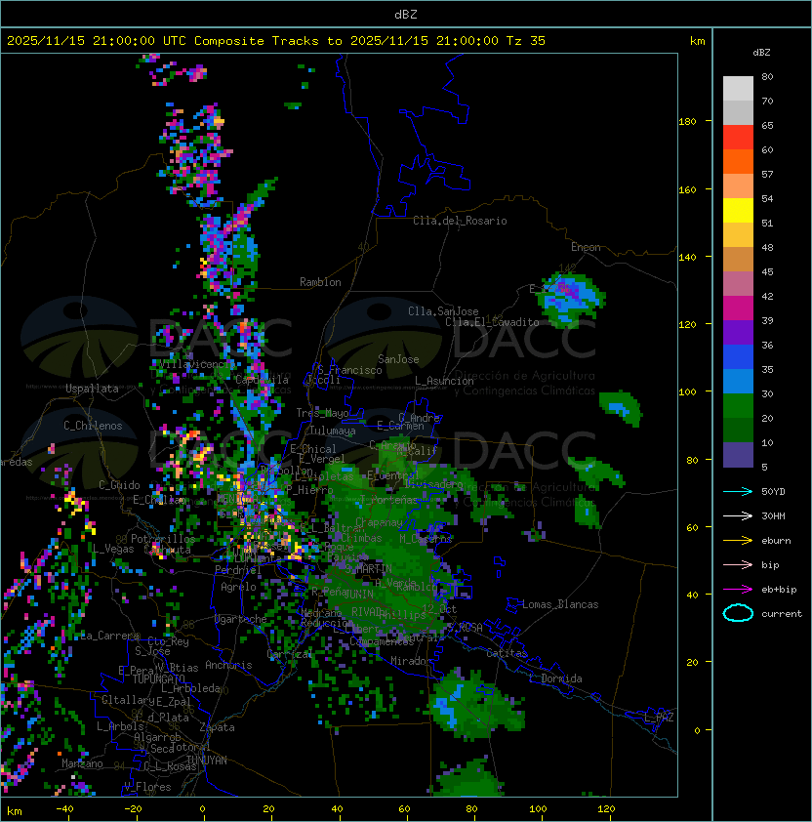Pick the orange 57–60 dBZ swatch

click(x=738, y=161)
